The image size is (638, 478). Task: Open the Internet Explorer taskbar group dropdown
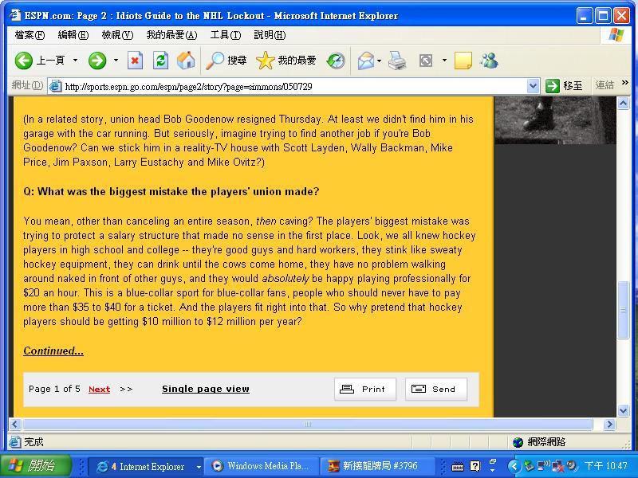(x=199, y=467)
